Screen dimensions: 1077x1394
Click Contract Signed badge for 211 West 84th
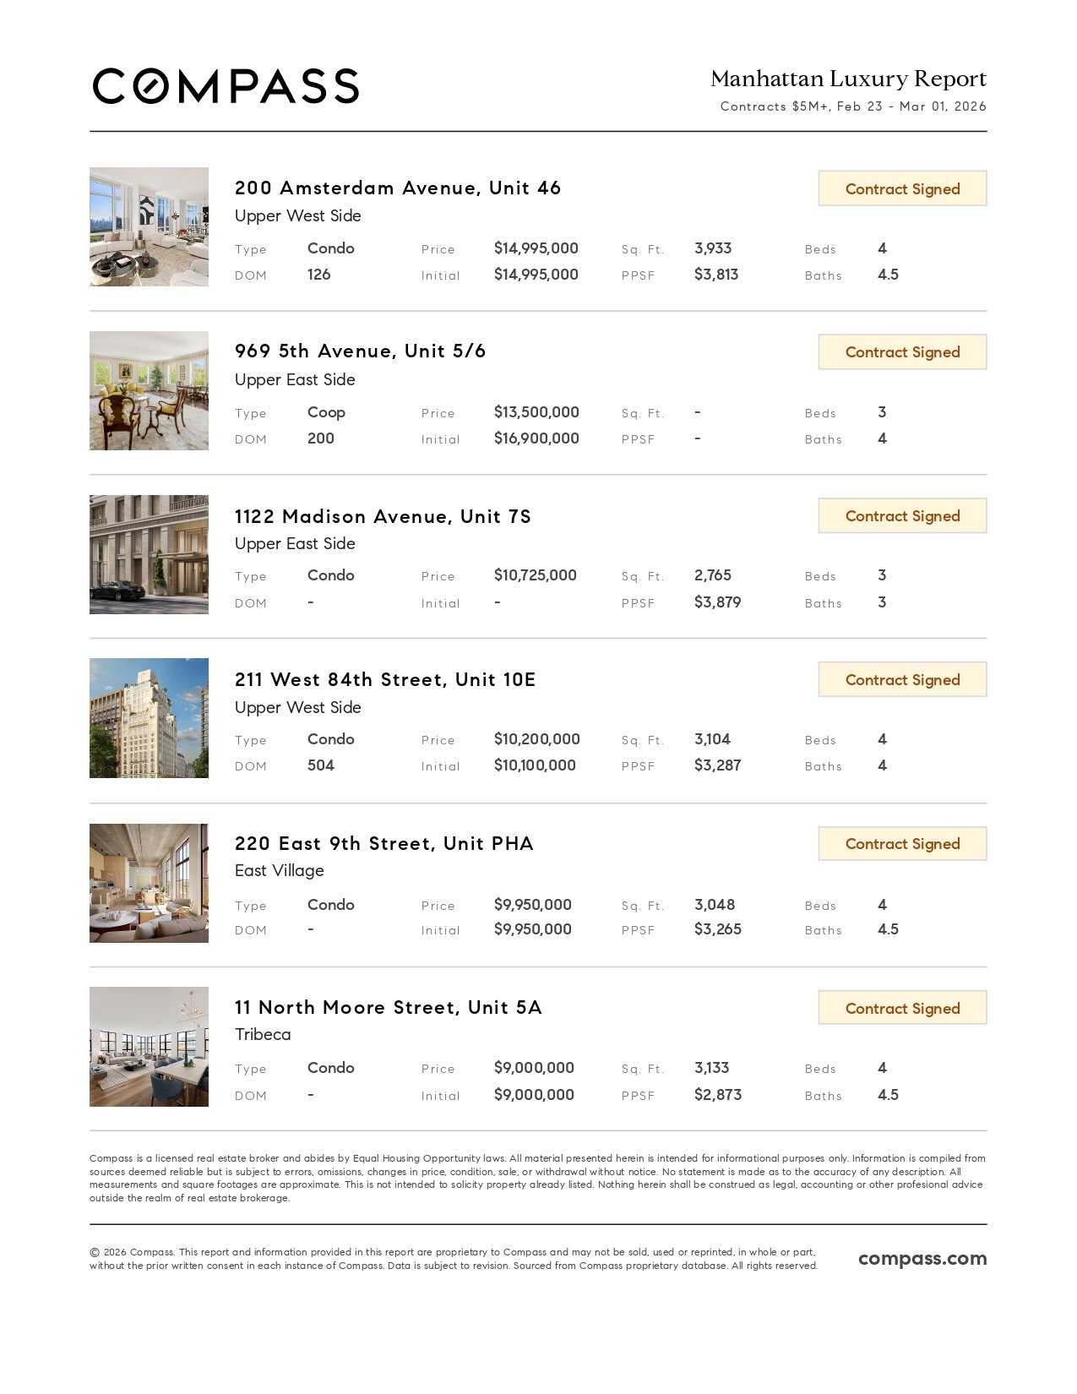point(902,680)
